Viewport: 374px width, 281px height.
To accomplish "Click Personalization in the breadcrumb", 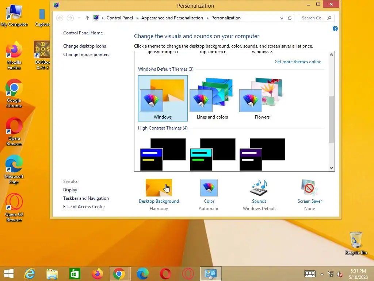I will tap(226, 18).
